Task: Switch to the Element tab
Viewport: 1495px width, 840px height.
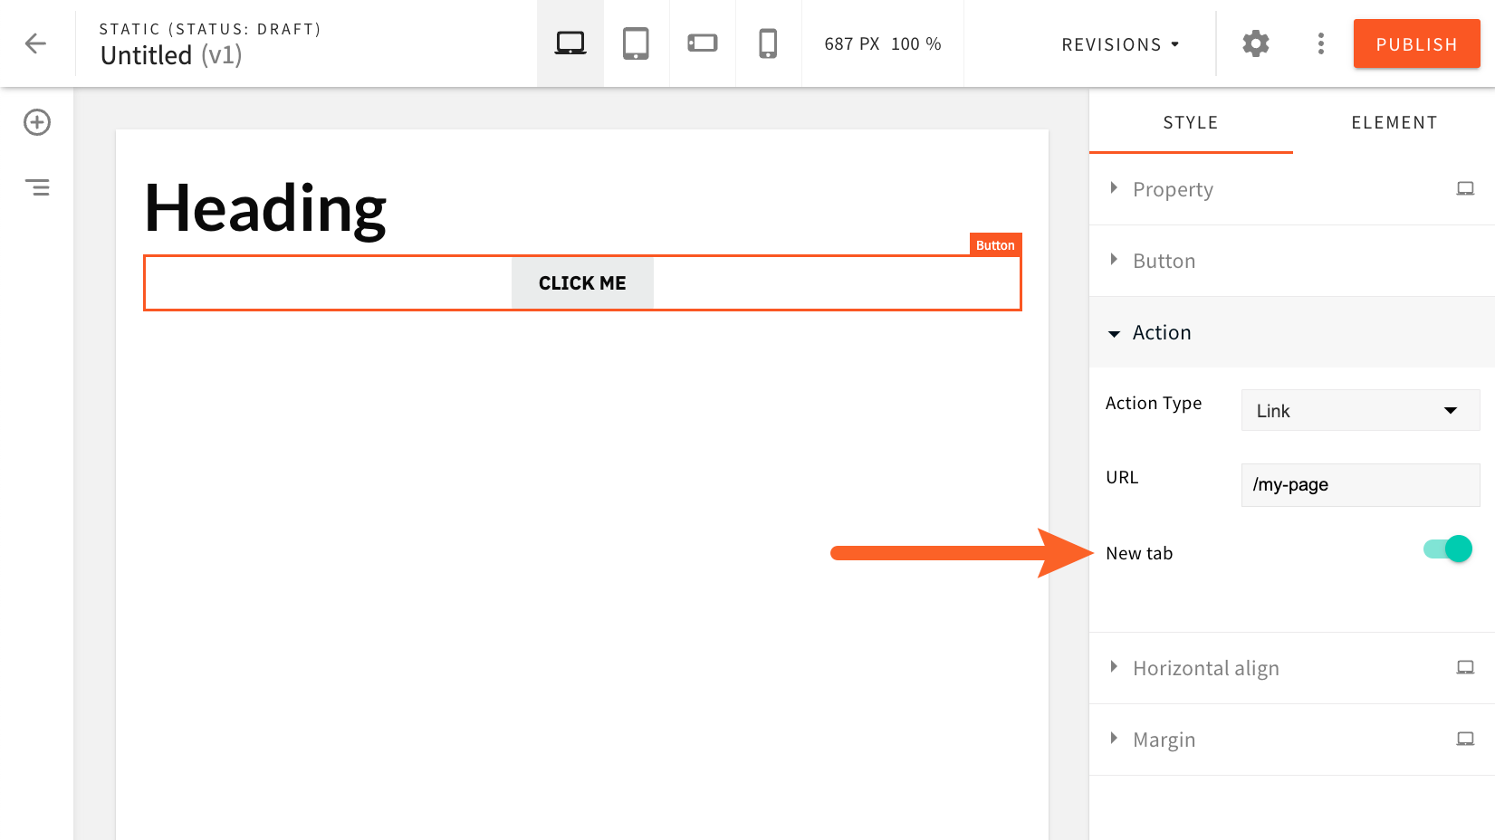Action: tap(1394, 122)
